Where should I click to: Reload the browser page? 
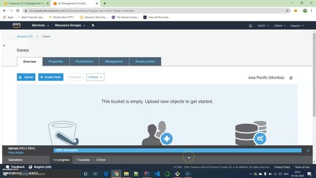(18, 11)
